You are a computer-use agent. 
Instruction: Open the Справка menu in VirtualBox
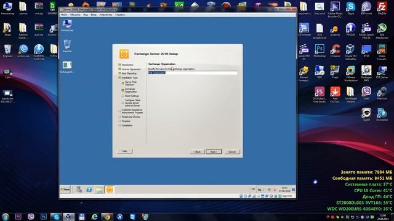[x=120, y=15]
